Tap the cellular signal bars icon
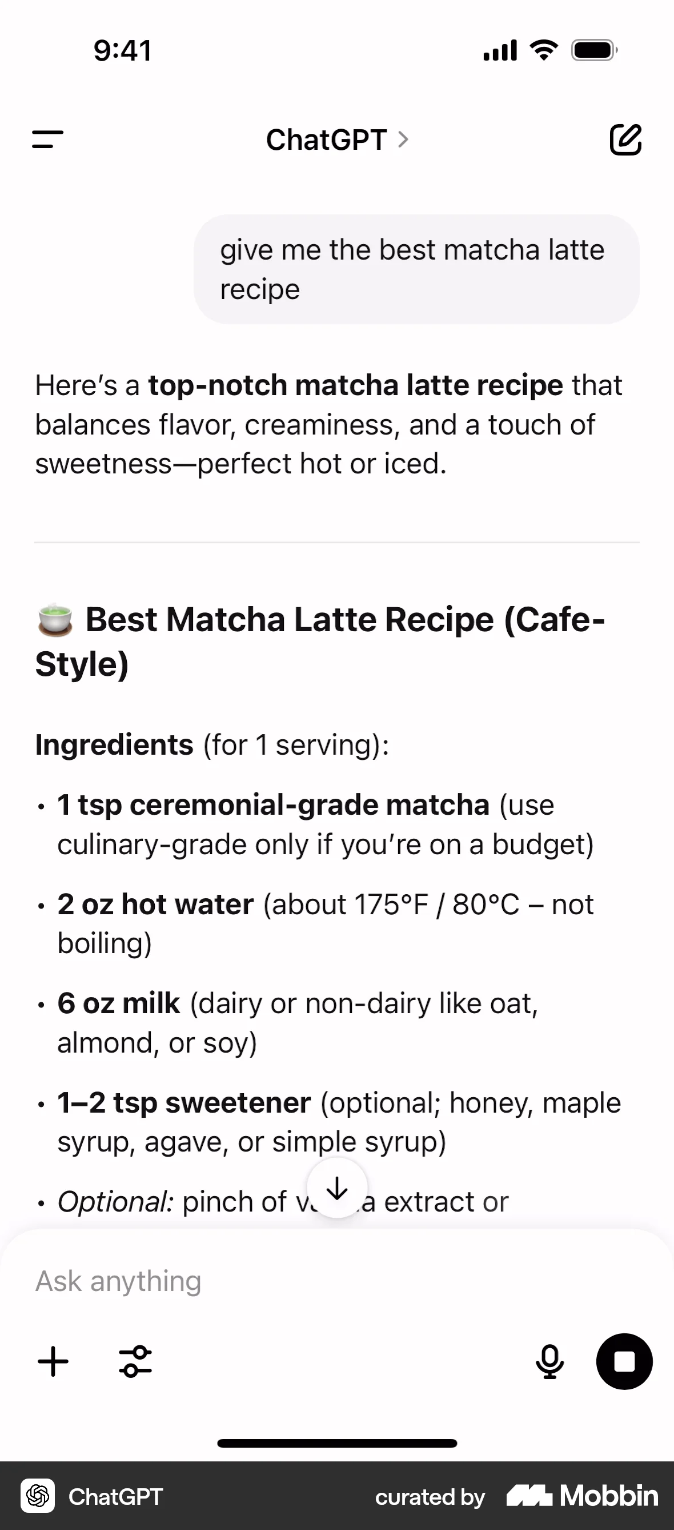 [x=500, y=50]
